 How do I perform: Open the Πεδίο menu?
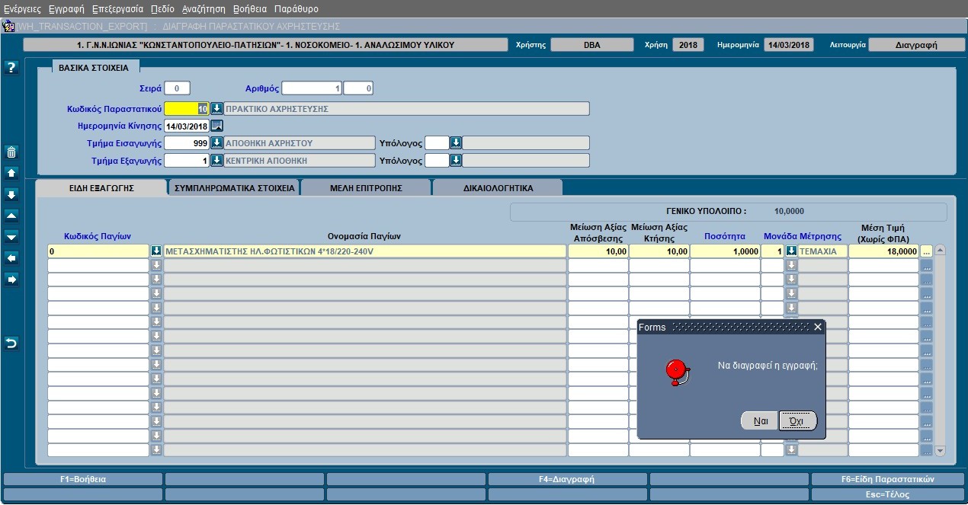[x=162, y=9]
